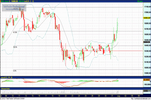Open the professional.teletrader.com link

[138, 98]
